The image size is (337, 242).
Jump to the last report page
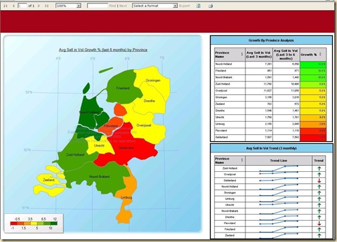coord(46,6)
